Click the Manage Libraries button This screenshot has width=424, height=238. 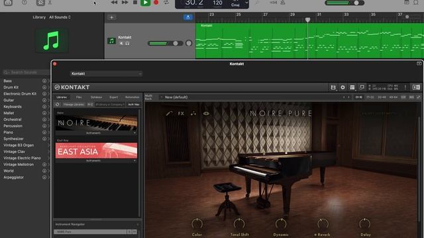(74, 104)
